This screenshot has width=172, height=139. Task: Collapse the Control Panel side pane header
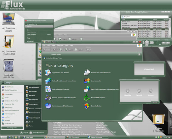click(x=139, y=54)
